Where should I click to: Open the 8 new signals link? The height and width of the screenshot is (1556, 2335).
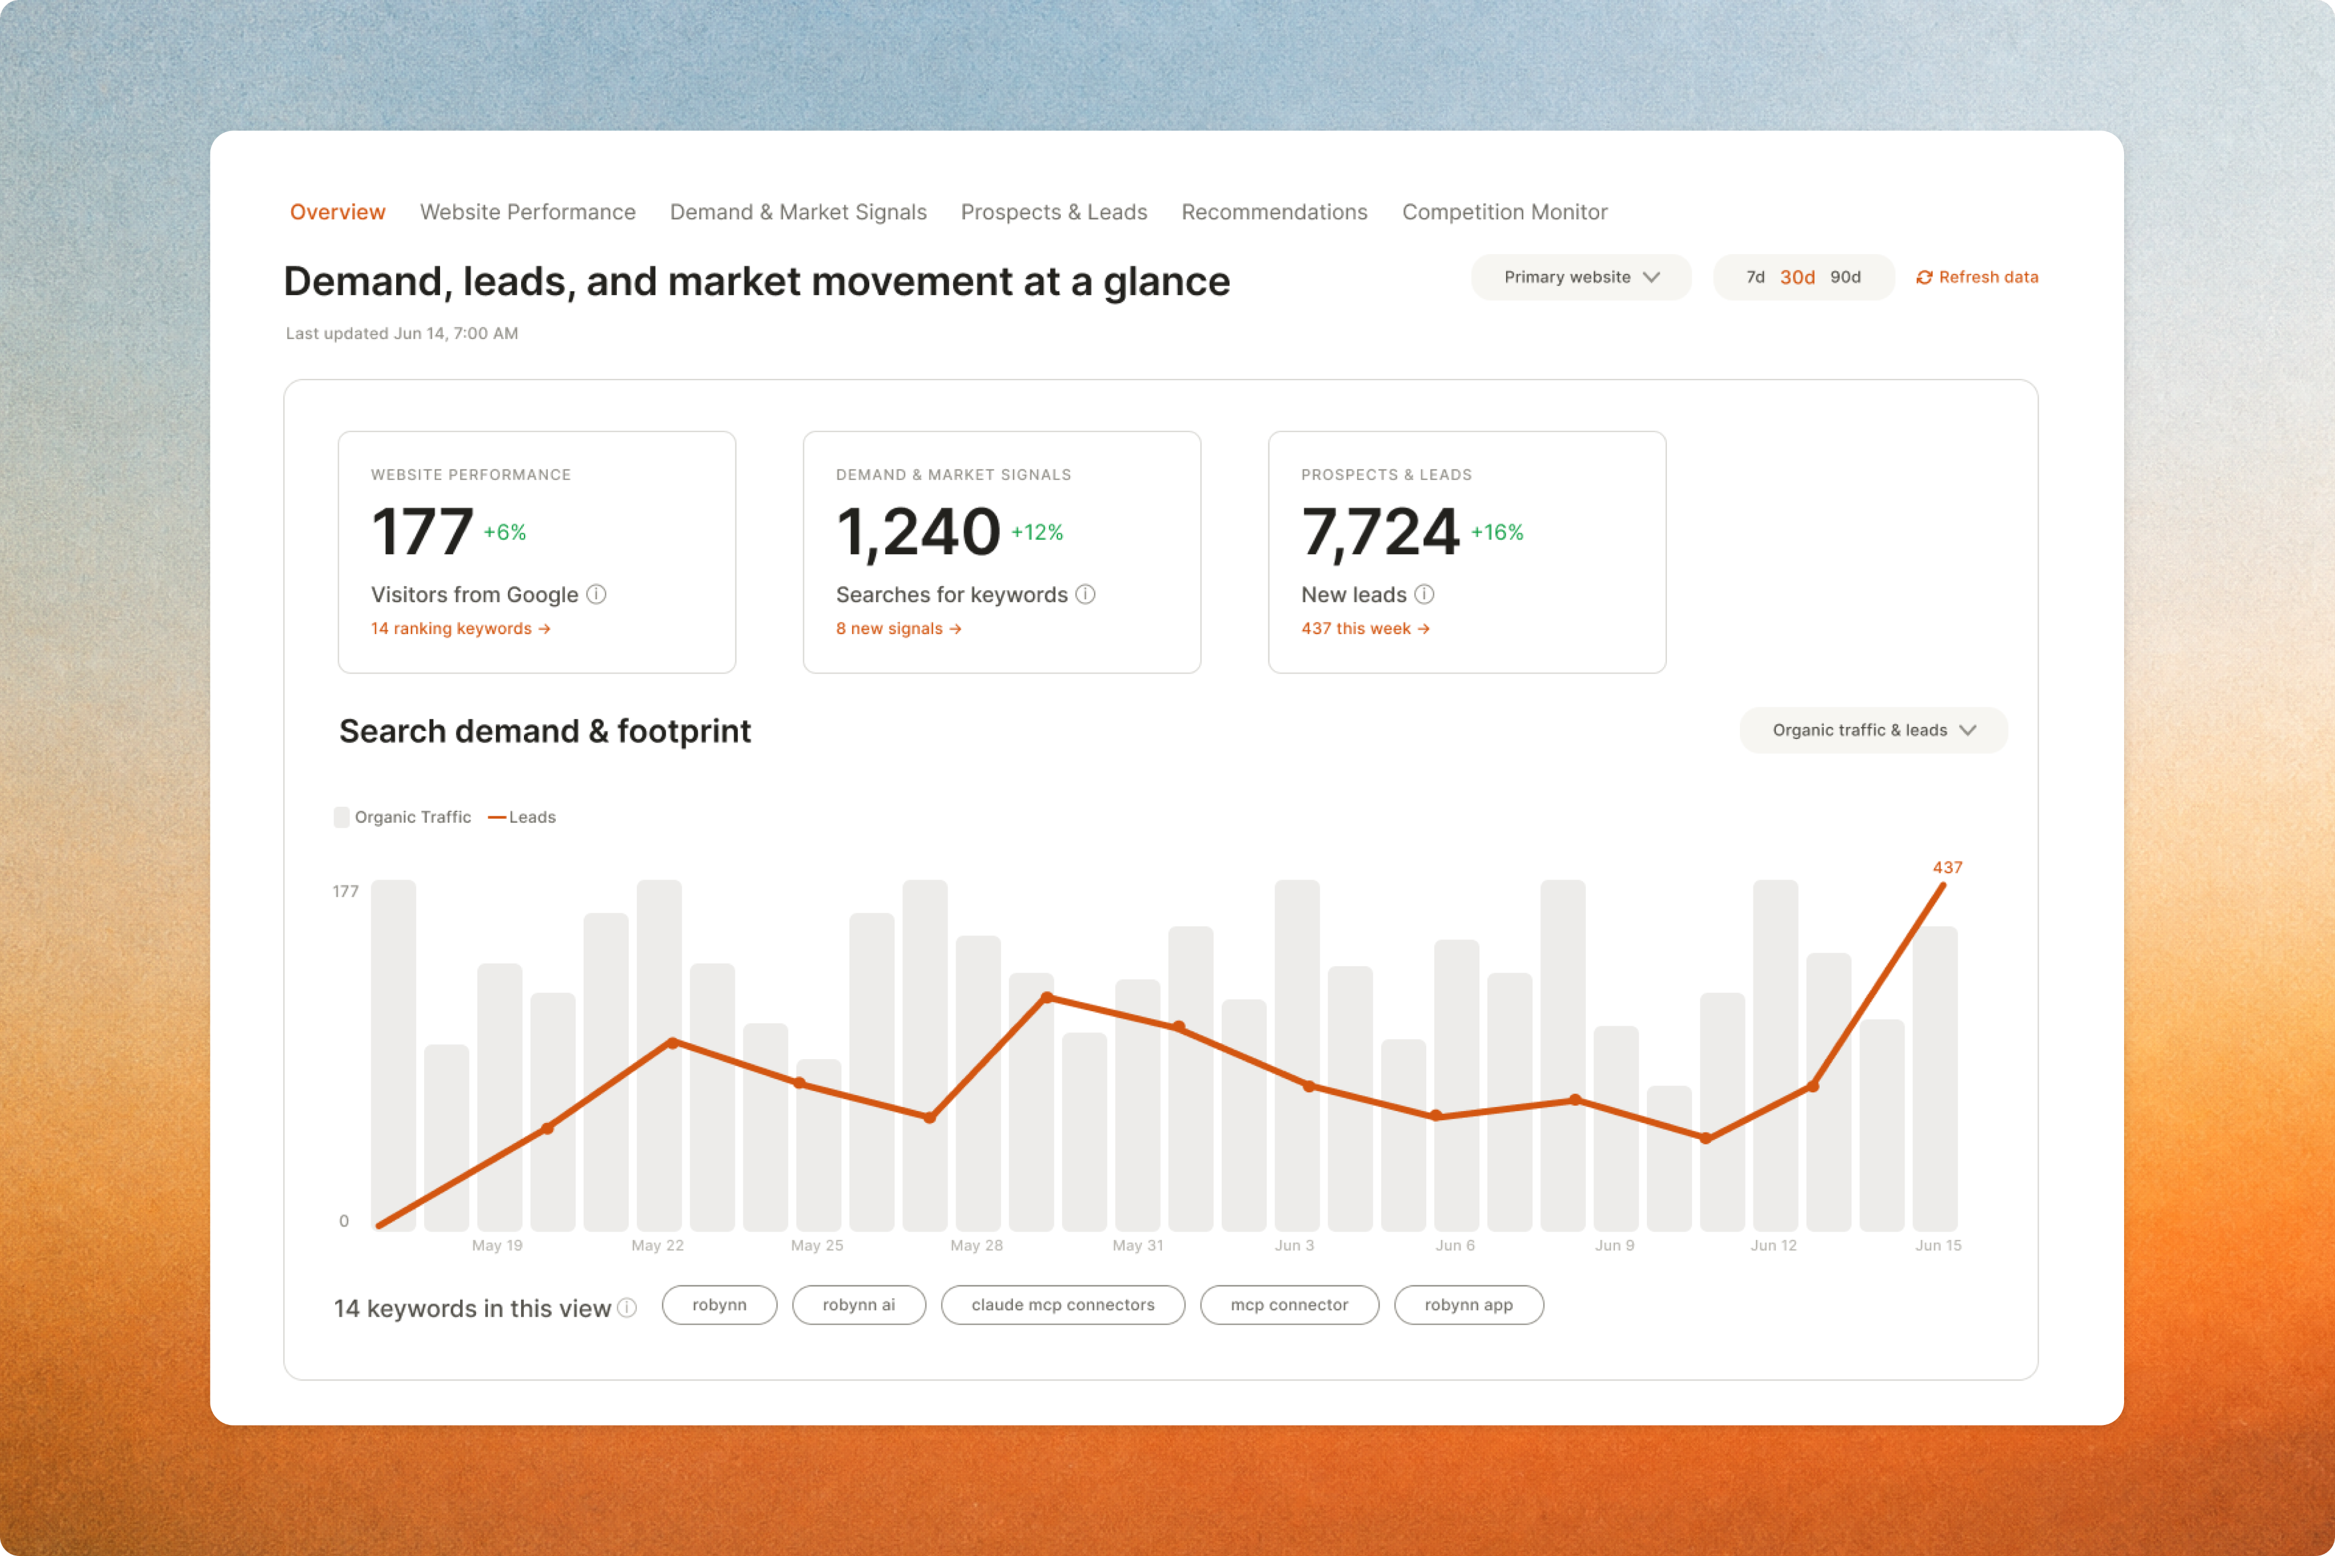pyautogui.click(x=898, y=628)
